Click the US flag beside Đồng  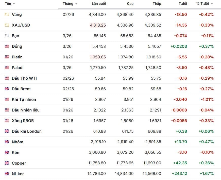pyautogui.click(x=7, y=47)
